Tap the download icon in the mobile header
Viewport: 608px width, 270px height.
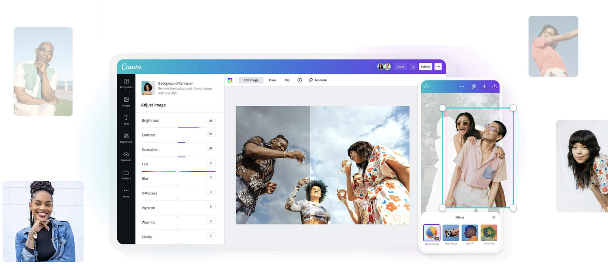484,86
